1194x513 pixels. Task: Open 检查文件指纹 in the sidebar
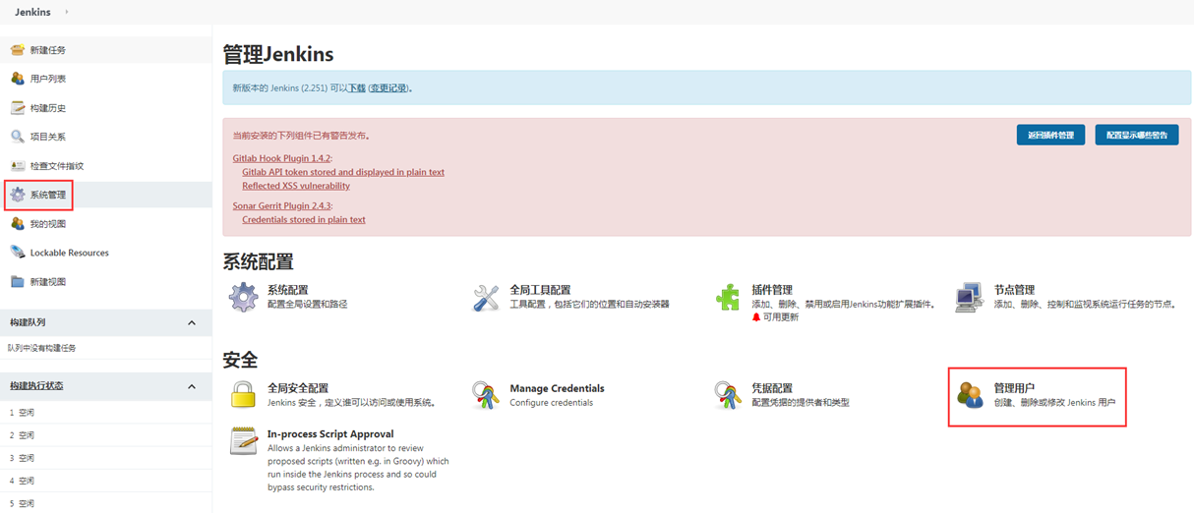(57, 166)
